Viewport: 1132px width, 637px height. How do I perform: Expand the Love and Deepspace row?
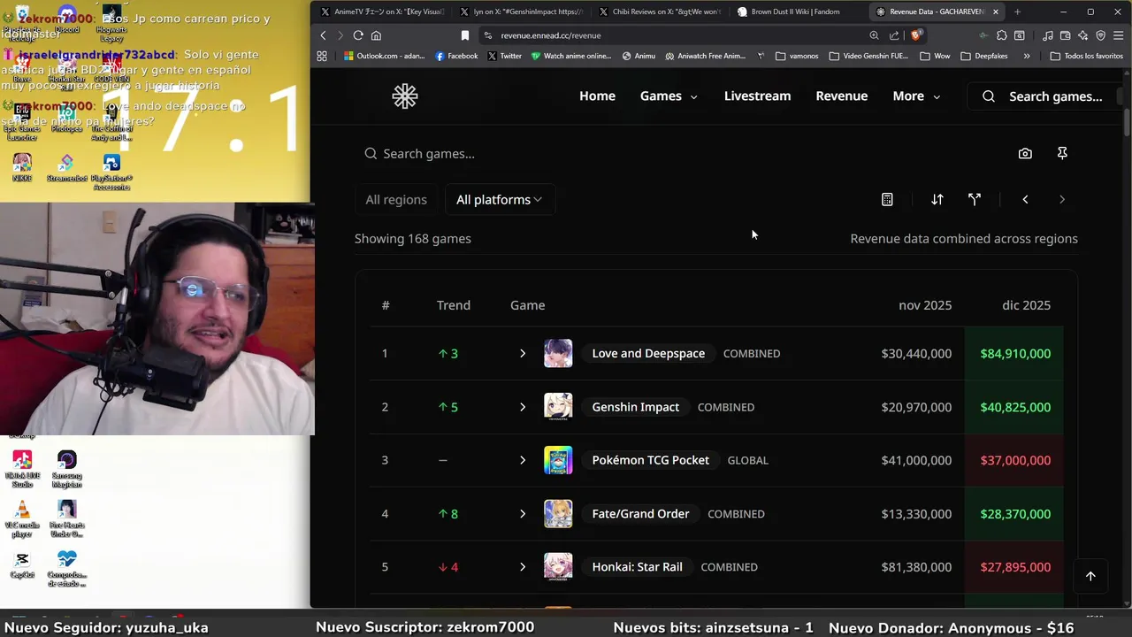(523, 354)
